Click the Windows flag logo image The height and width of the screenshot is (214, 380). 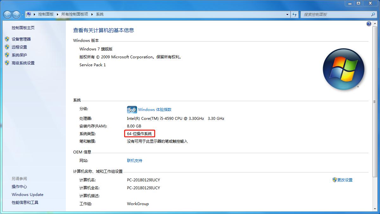coord(344,69)
